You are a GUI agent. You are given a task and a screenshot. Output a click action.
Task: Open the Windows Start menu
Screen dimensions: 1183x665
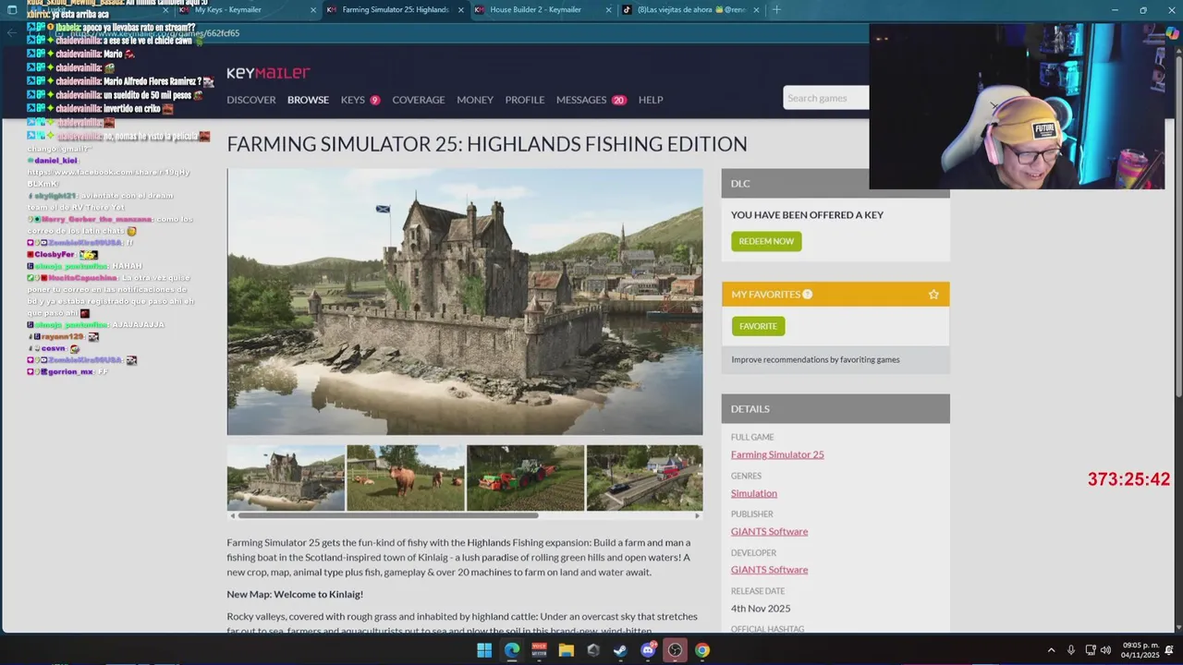click(x=484, y=650)
